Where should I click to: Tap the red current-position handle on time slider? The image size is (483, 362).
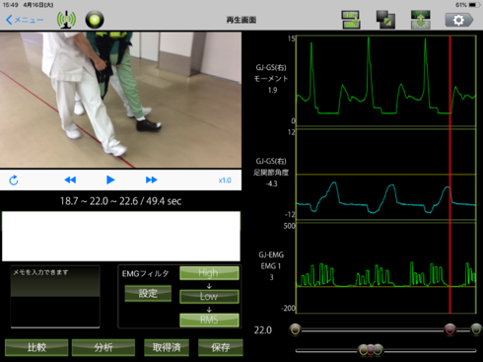tap(449, 329)
